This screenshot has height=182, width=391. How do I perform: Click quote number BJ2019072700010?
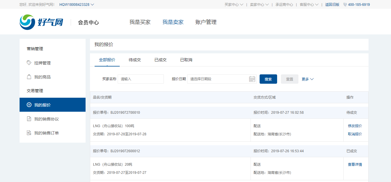[125, 113]
